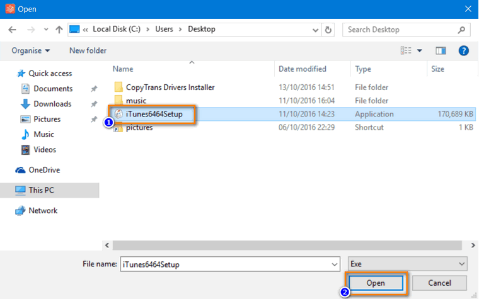This screenshot has width=479, height=299.
Task: Click Desktop in the address breadcrumb
Action: pyautogui.click(x=202, y=29)
